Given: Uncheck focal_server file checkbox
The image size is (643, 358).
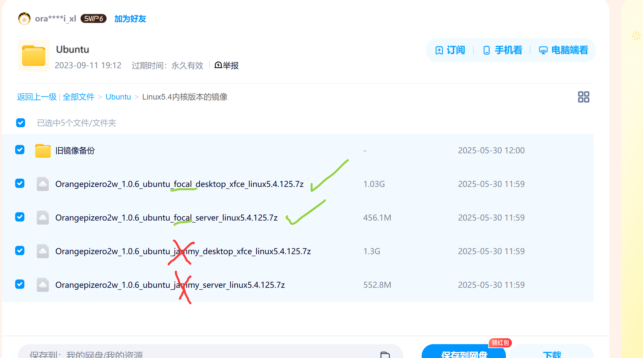Looking at the screenshot, I should 20,217.
